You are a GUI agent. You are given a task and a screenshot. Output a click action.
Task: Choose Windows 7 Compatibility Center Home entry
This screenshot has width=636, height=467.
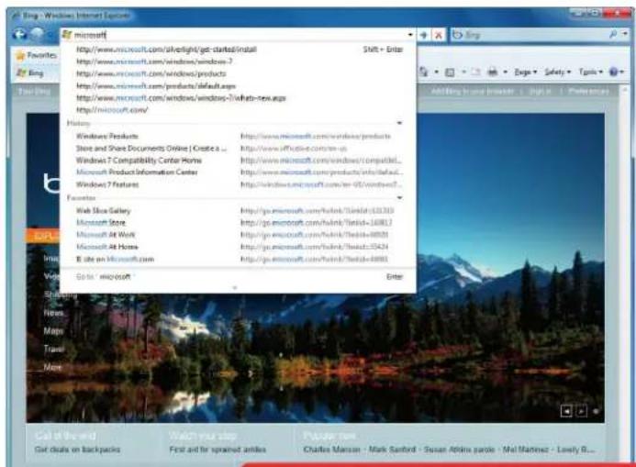pyautogui.click(x=240, y=161)
